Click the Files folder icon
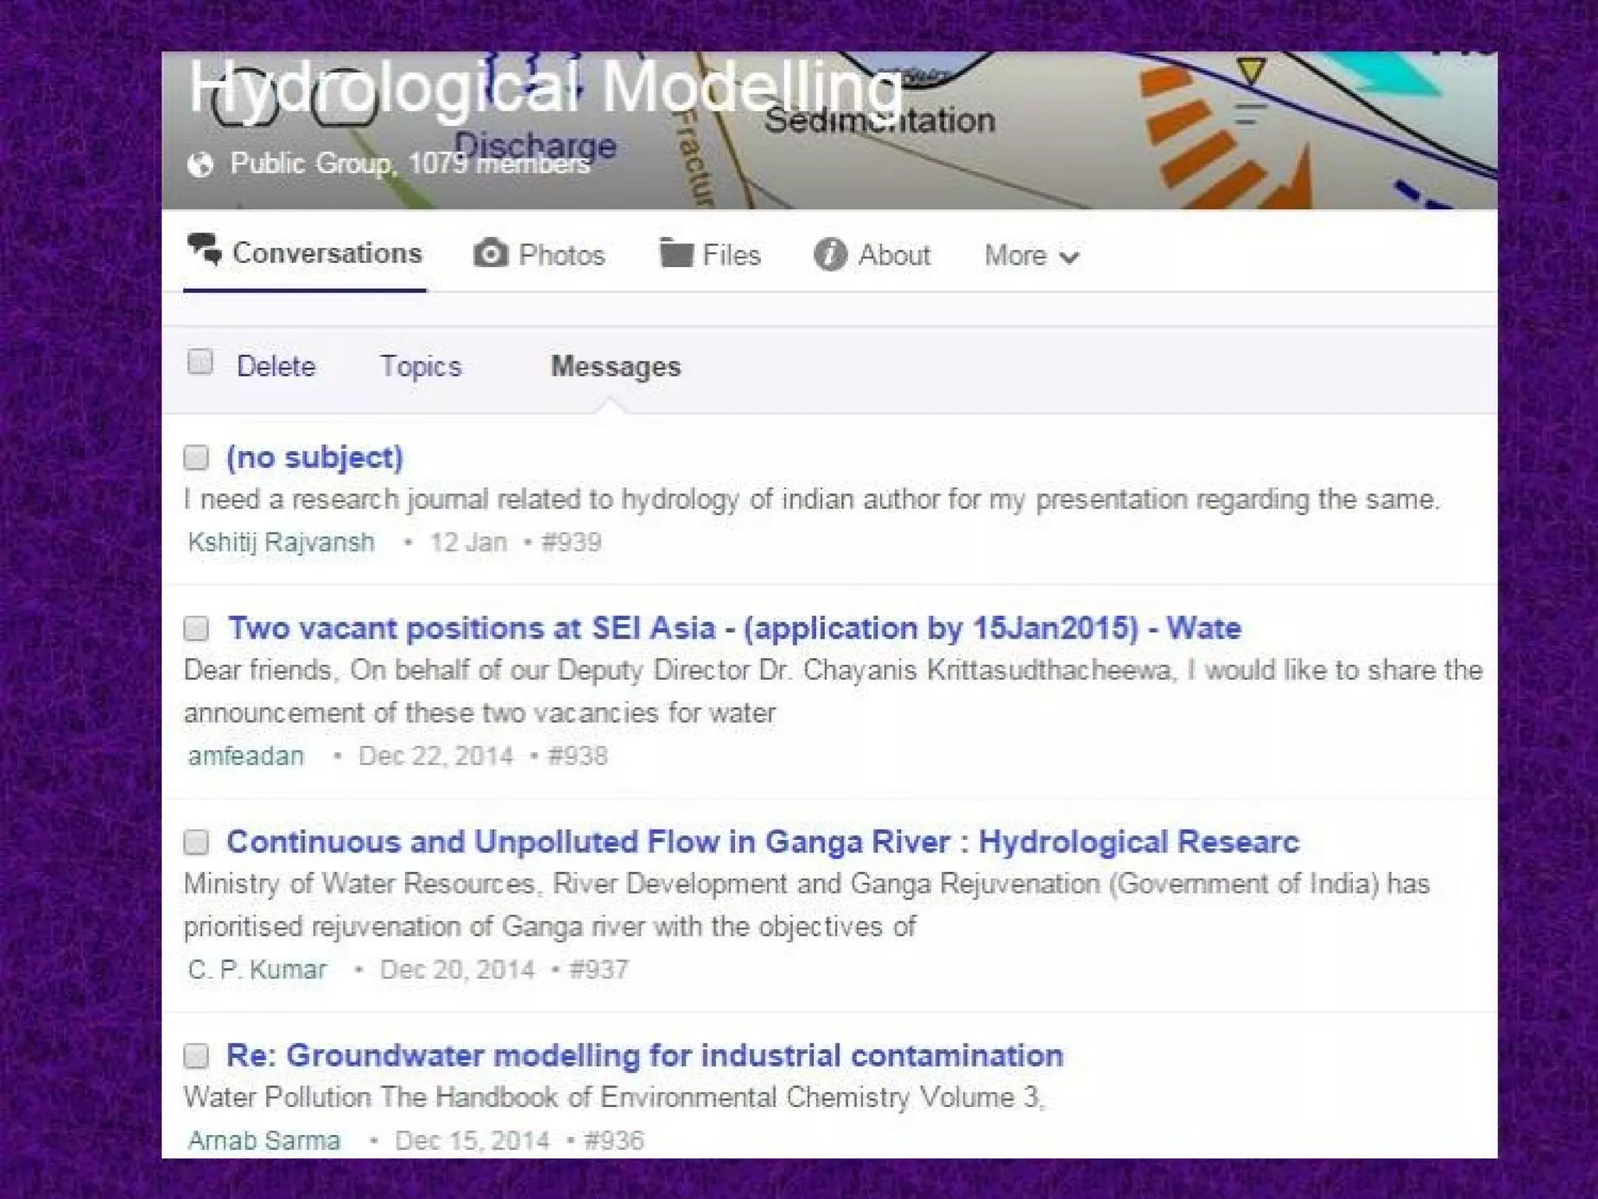The height and width of the screenshot is (1199, 1598). [676, 253]
